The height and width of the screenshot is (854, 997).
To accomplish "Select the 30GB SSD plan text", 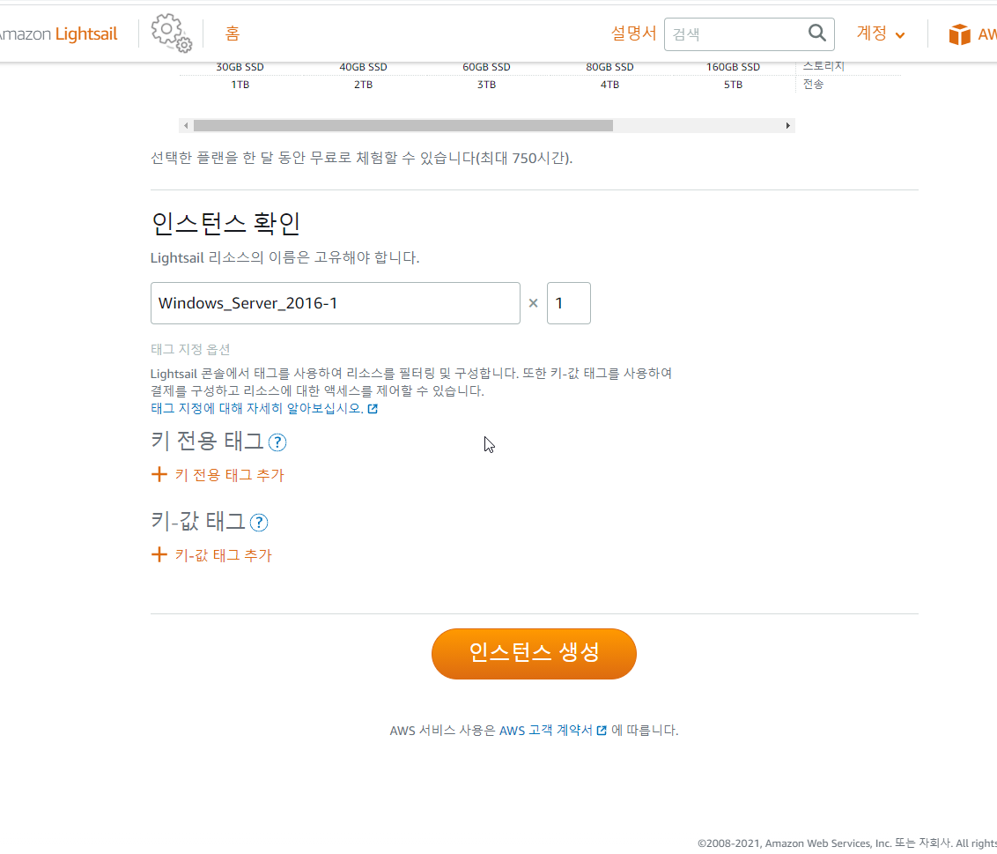I will [240, 67].
